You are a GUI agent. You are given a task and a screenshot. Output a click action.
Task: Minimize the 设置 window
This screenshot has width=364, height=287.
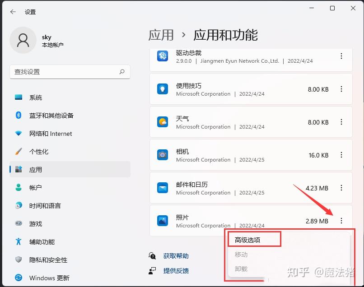312,8
